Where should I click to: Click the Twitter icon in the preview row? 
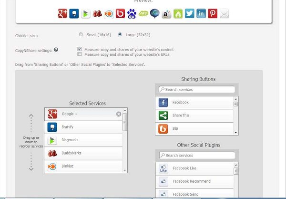tap(190, 13)
